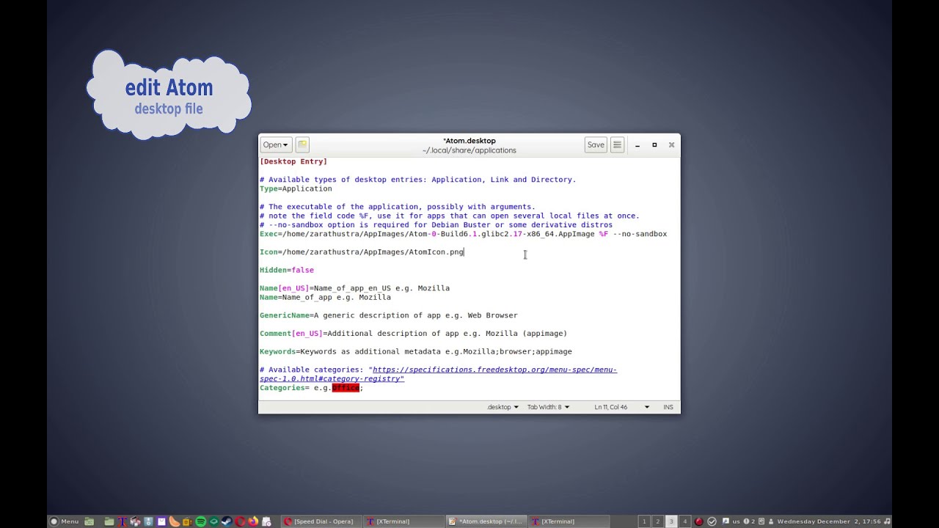Open the .desktop syntax highlighting dropdown

point(503,407)
